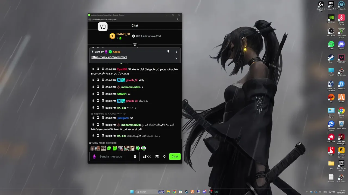Timeout RX_oo on the 03:04 PM message
The image size is (348, 195).
98,135
